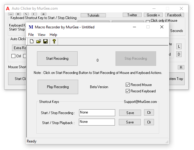Click the Support@MurGee.com text
This screenshot has height=150, width=194.
[140, 102]
